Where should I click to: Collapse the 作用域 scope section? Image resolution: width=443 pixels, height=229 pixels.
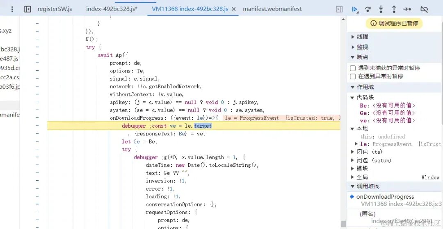tap(353, 87)
